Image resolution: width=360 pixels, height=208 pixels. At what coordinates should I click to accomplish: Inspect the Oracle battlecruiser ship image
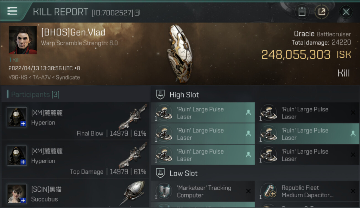180,54
